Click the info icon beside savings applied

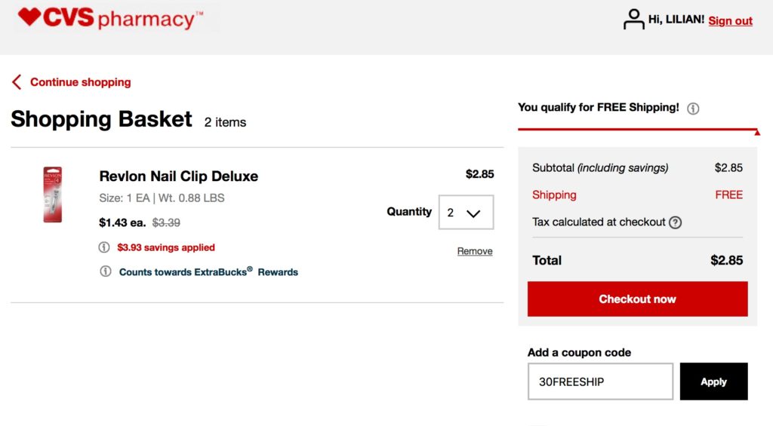(x=104, y=247)
